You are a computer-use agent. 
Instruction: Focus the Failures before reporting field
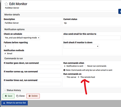[x=9, y=46]
